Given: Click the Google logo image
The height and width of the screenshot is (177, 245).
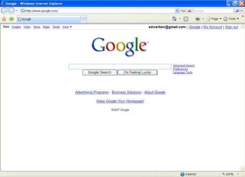Looking at the screenshot, I should [120, 46].
